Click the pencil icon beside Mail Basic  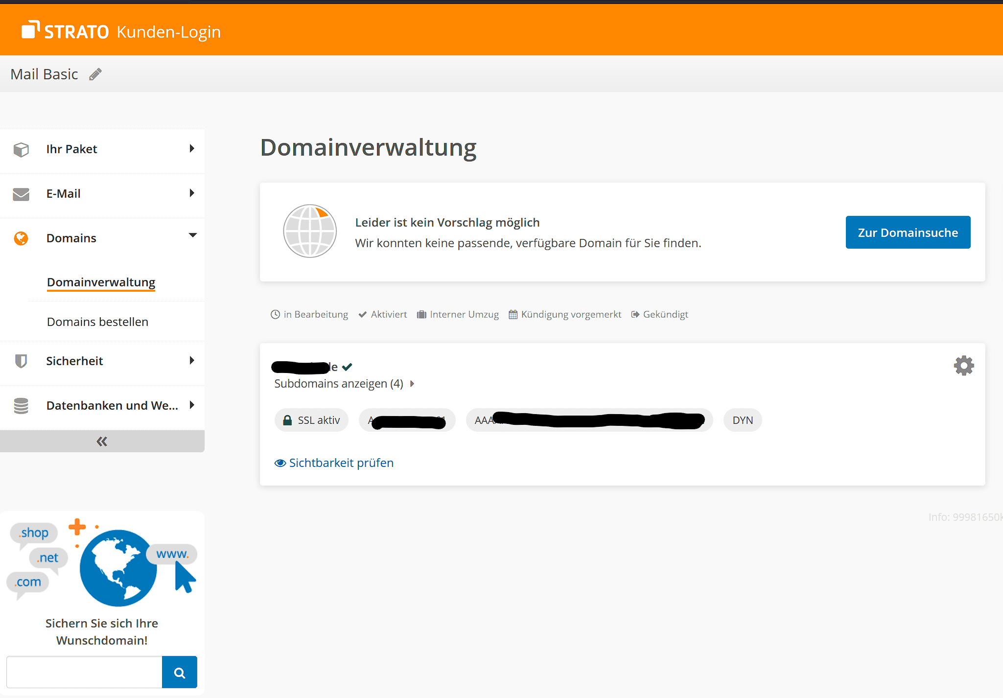95,74
